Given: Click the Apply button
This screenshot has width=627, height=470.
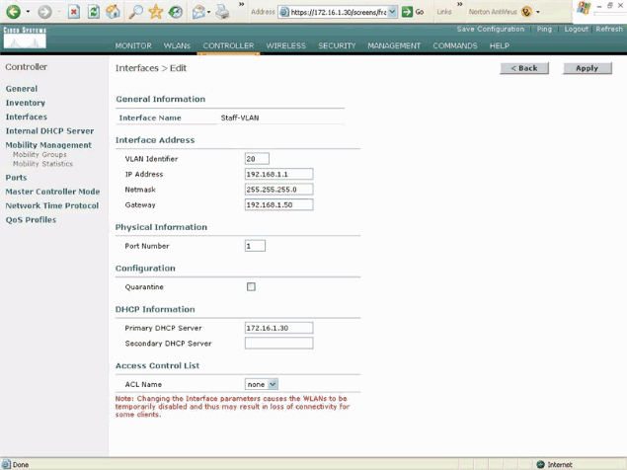Looking at the screenshot, I should [x=588, y=68].
